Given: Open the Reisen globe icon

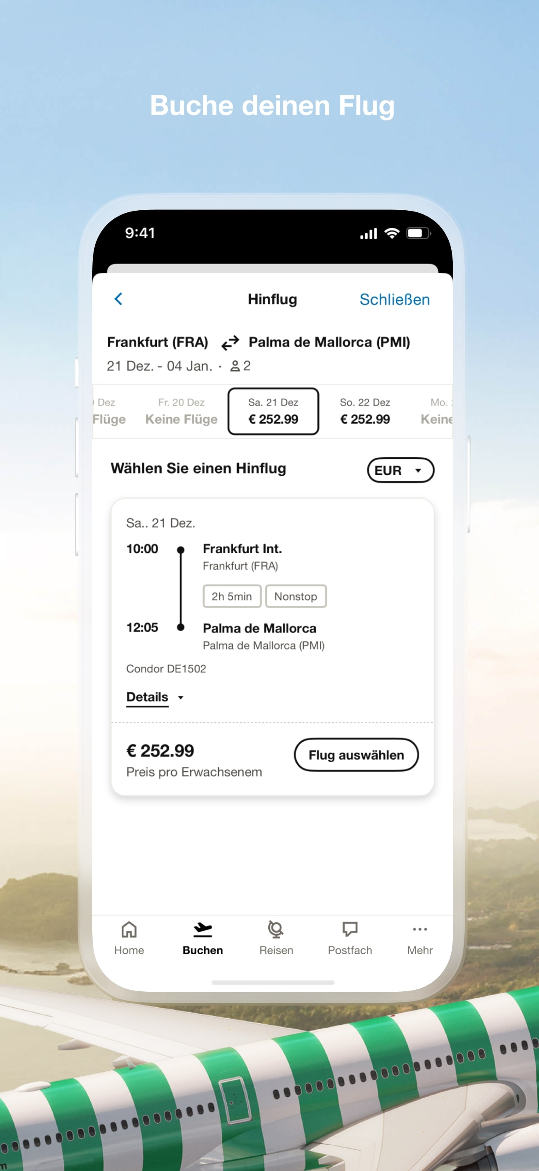Looking at the screenshot, I should (276, 930).
